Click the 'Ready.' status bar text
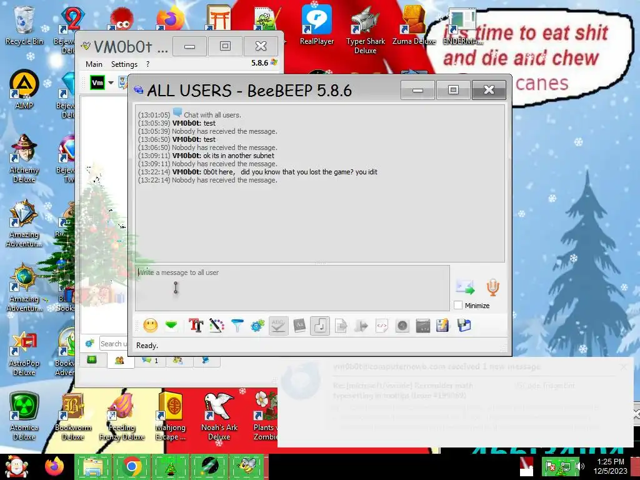 [x=147, y=345]
